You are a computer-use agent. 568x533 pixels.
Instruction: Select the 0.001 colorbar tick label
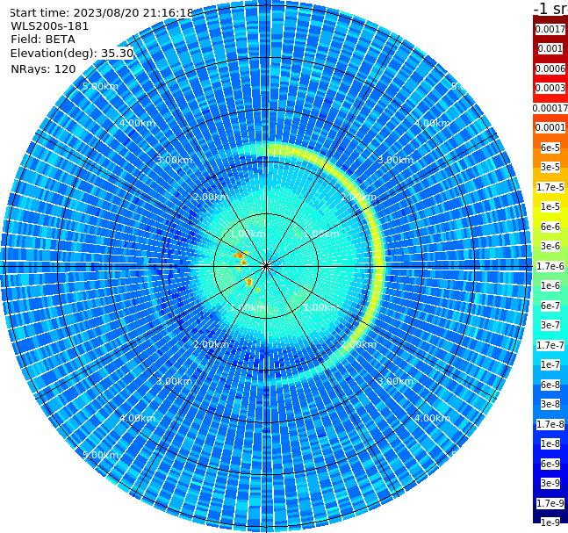click(550, 48)
